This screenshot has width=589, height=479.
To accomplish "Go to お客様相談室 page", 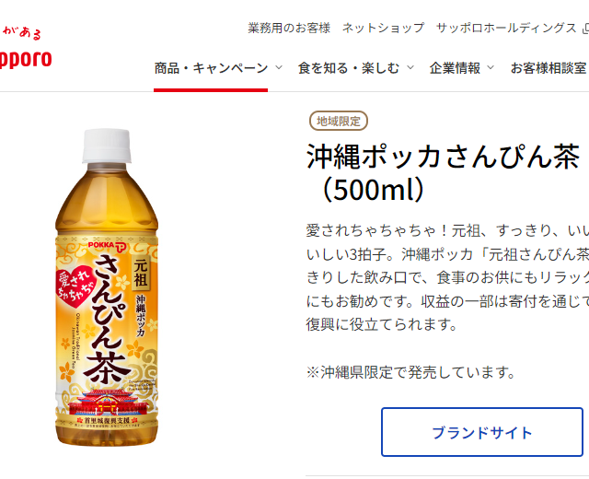I will [x=549, y=68].
